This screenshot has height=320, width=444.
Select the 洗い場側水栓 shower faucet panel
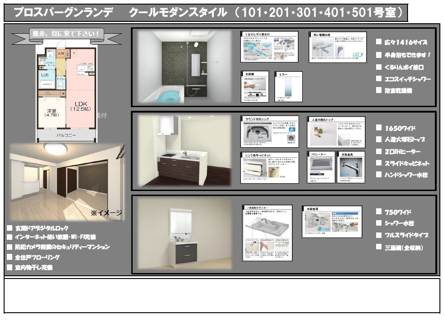[x=337, y=47]
